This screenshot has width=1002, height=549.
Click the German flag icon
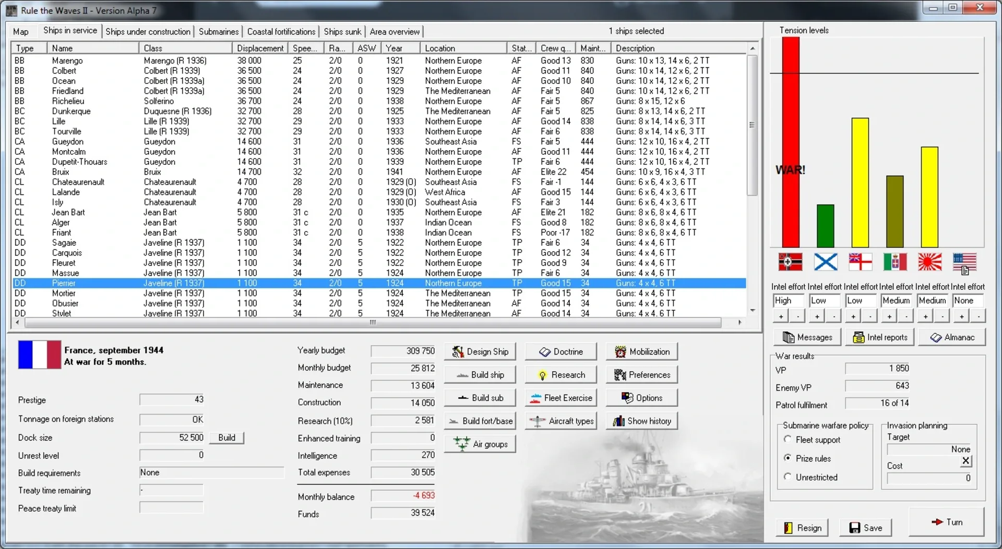pos(790,262)
